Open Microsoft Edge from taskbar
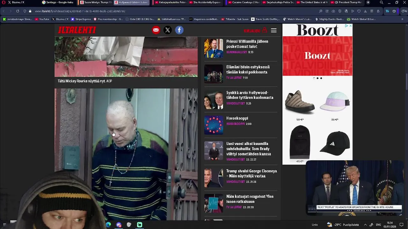The width and height of the screenshot is (408, 229). click(x=109, y=225)
